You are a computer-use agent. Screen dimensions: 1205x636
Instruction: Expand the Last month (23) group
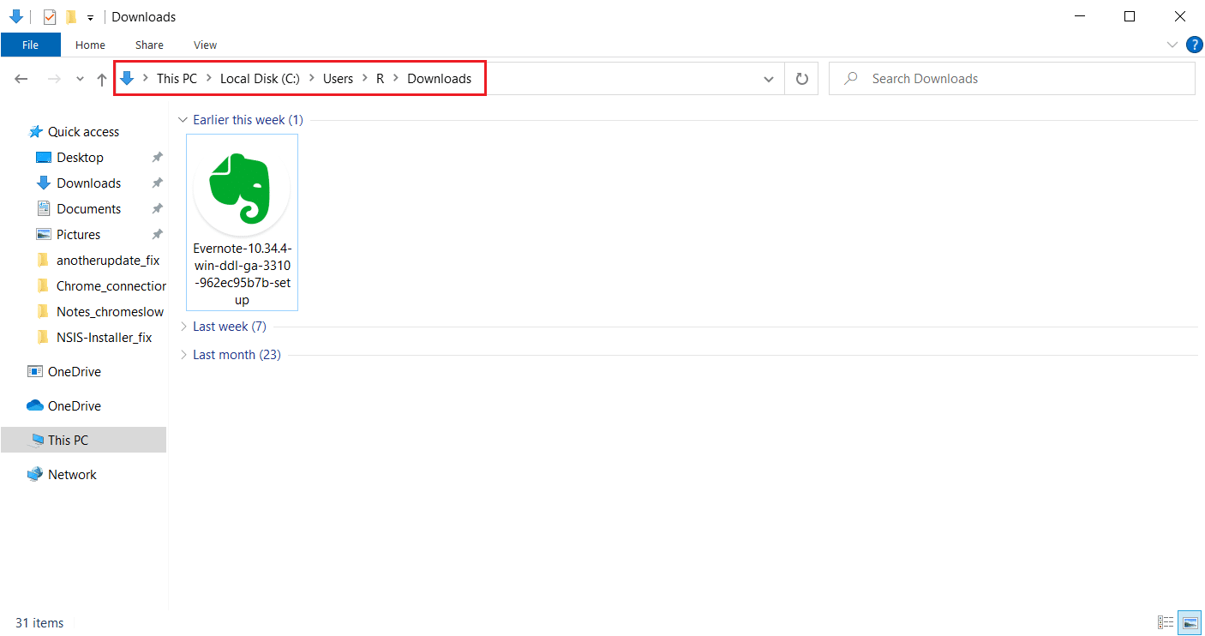pos(183,355)
